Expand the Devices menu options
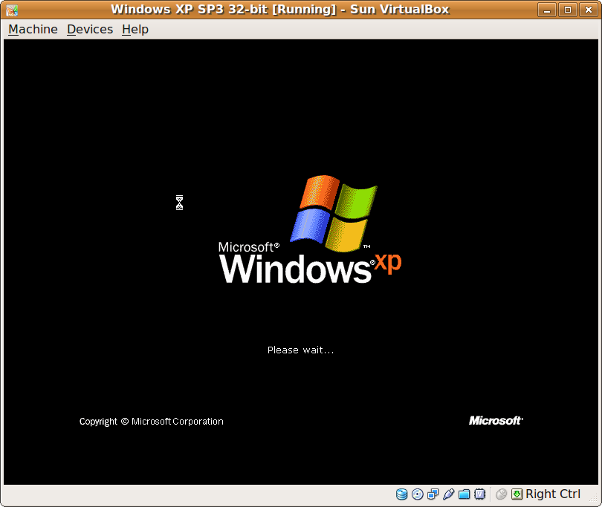 pyautogui.click(x=90, y=29)
